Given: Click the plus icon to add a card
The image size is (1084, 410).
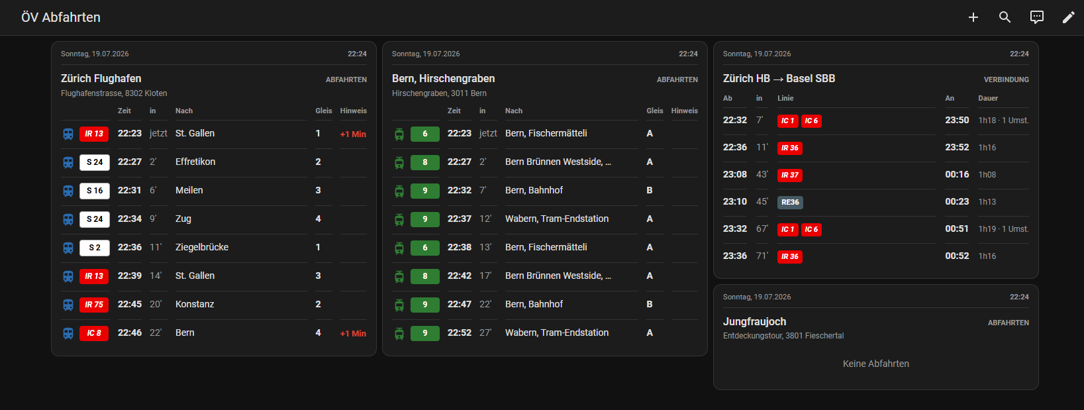Looking at the screenshot, I should (x=973, y=17).
